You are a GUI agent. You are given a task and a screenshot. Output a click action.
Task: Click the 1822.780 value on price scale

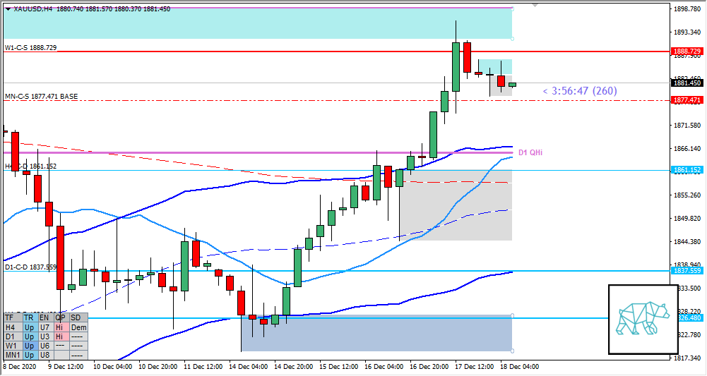point(690,334)
